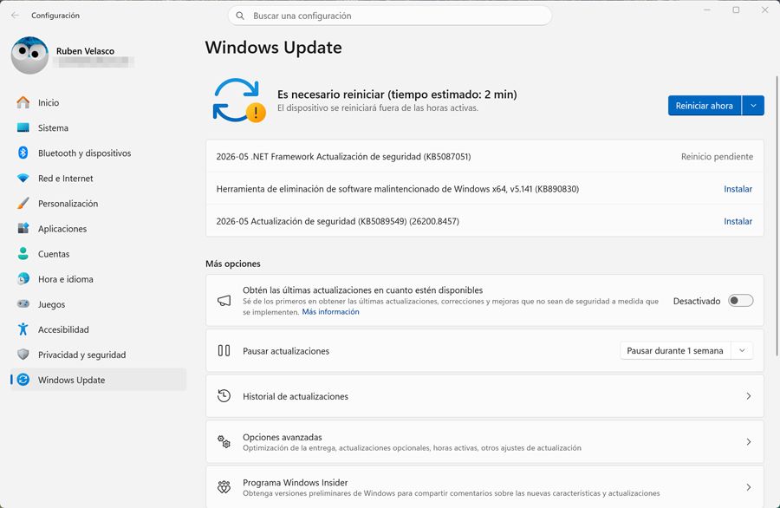Toggle the latest updates Desactivado switch
Viewport: 780px width, 508px height.
(741, 301)
